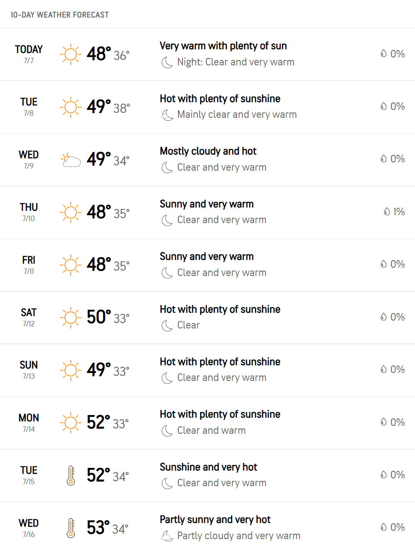Viewport: 415px width, 552px height.
Task: Click the partly cloudy icon for WED 7/9
Action: (x=70, y=159)
